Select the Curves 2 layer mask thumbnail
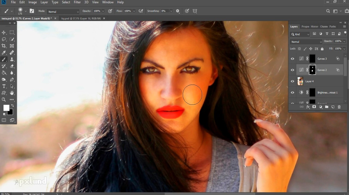The width and height of the screenshot is (349, 195). point(312,70)
